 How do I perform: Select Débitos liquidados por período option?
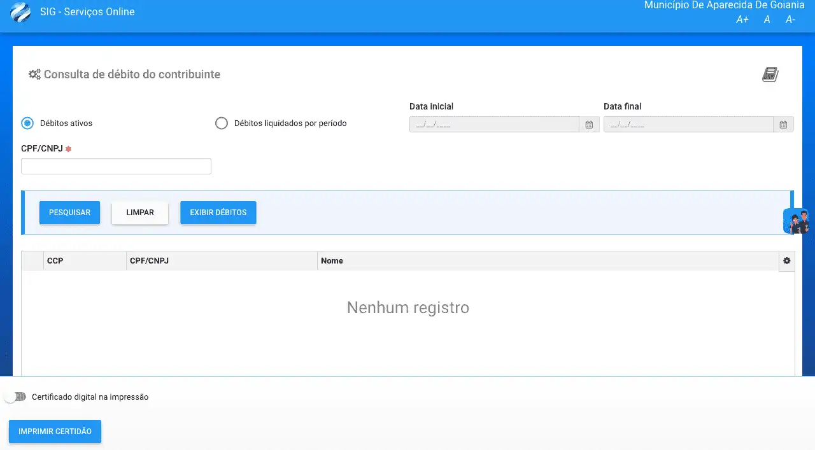tap(222, 123)
